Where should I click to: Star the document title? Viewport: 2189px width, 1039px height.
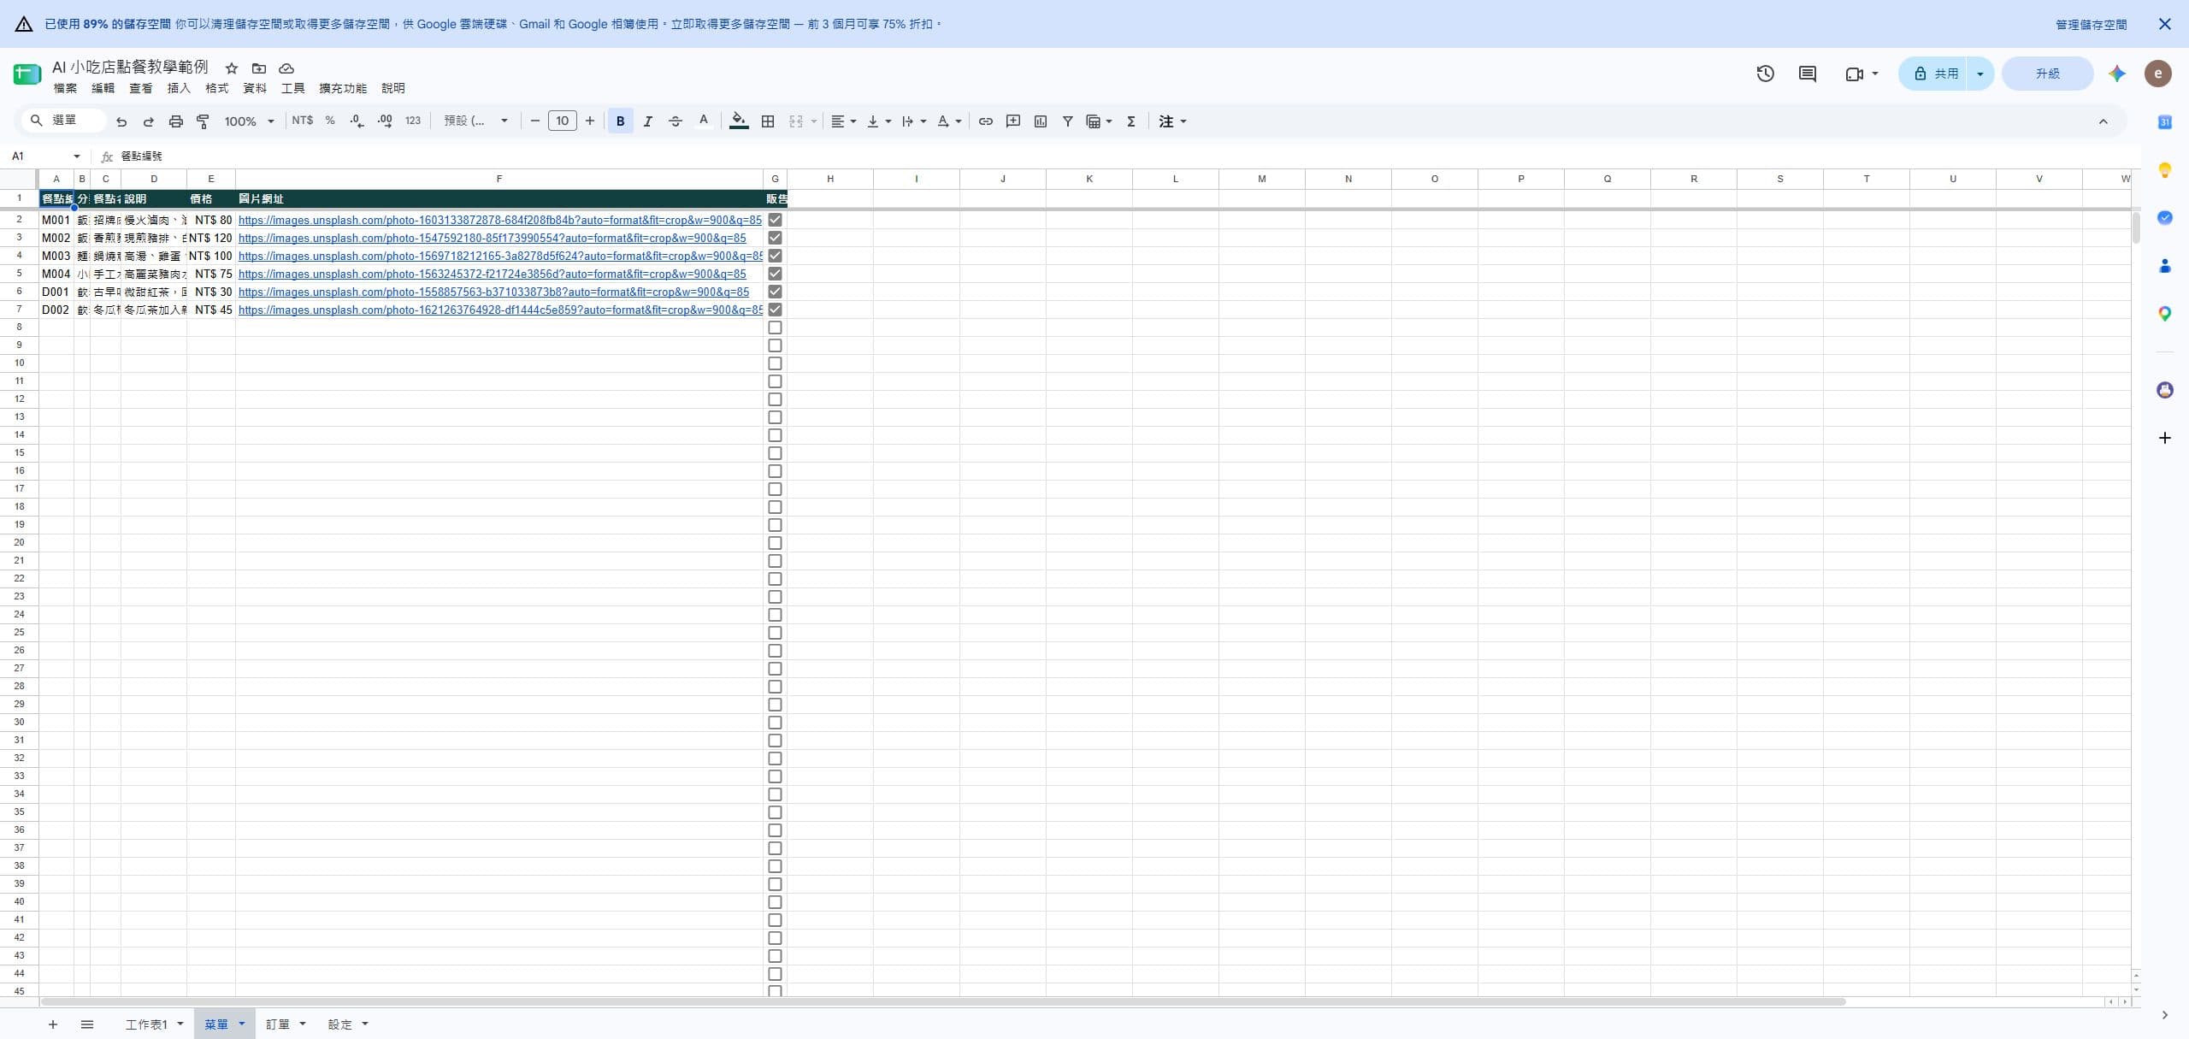[232, 68]
